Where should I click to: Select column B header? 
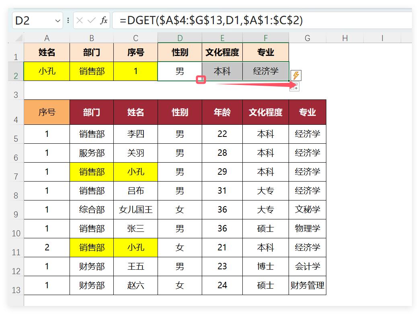92,38
